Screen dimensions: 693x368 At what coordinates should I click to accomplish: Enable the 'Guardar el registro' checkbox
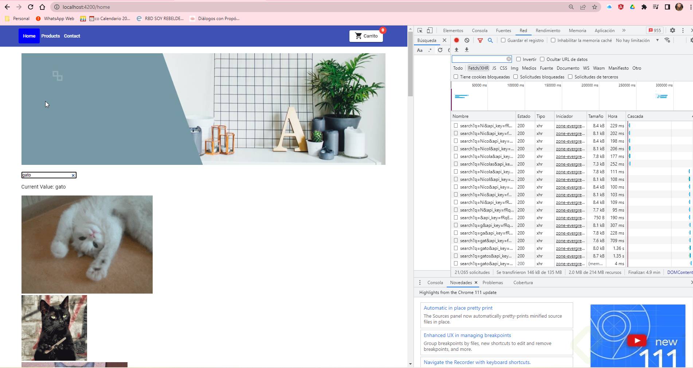point(503,40)
